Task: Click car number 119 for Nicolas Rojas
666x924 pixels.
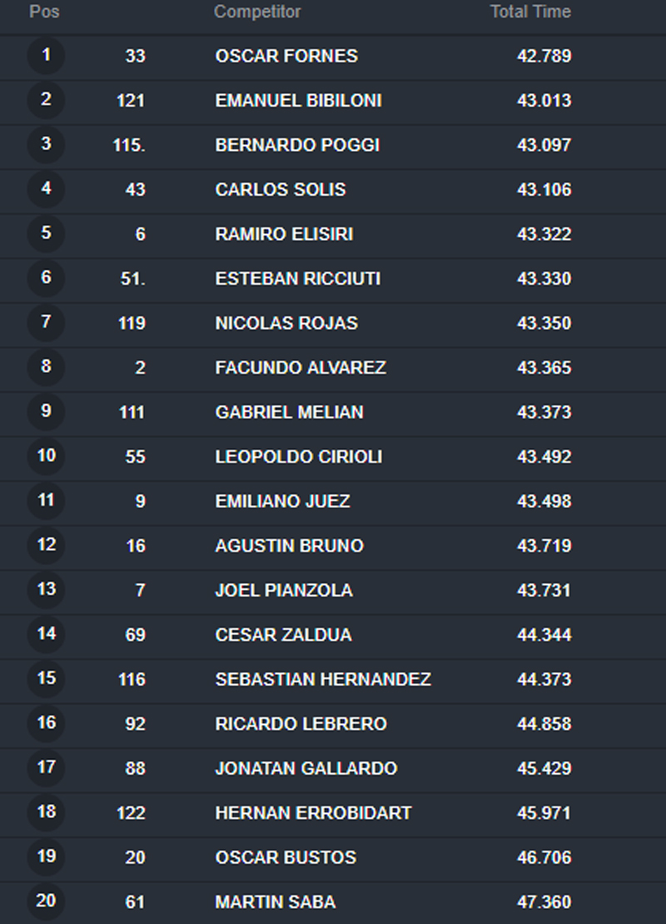Action: tap(132, 323)
